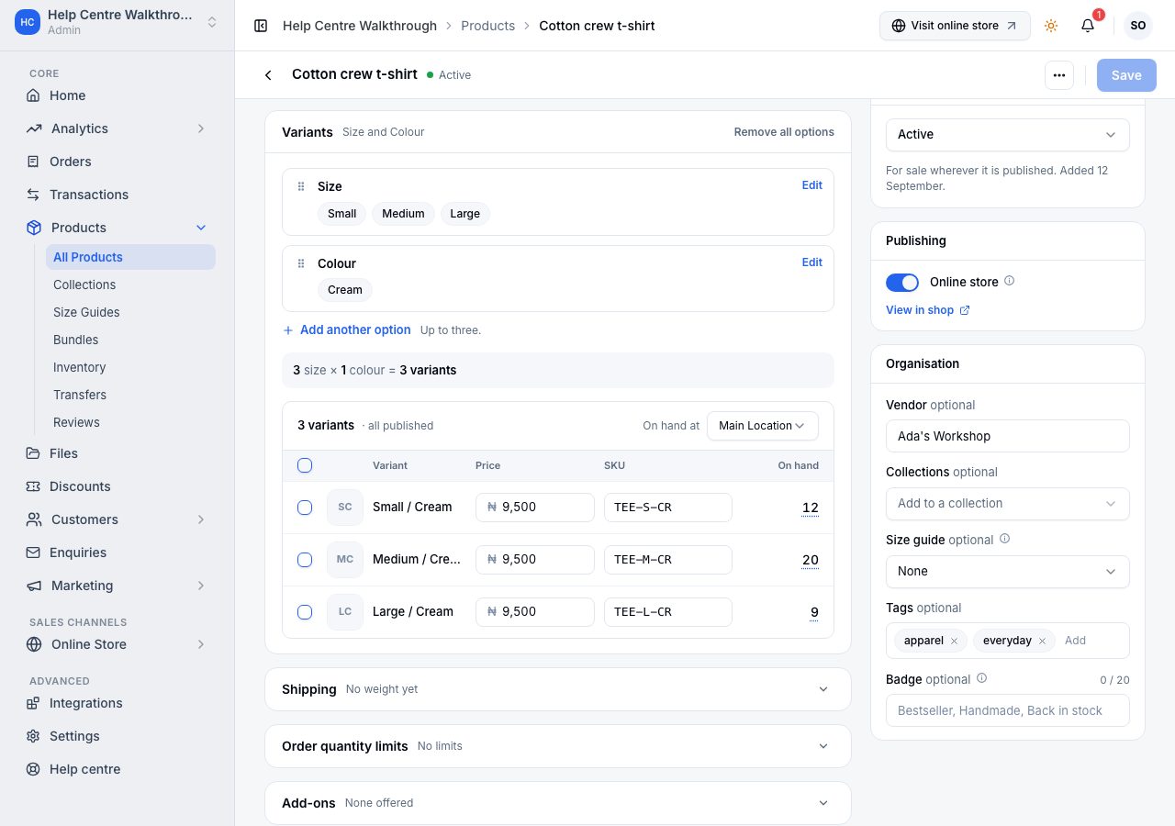1175x826 pixels.
Task: Expand the Add-ons section
Action: pos(558,803)
